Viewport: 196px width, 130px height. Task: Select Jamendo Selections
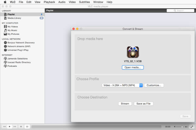(17, 59)
